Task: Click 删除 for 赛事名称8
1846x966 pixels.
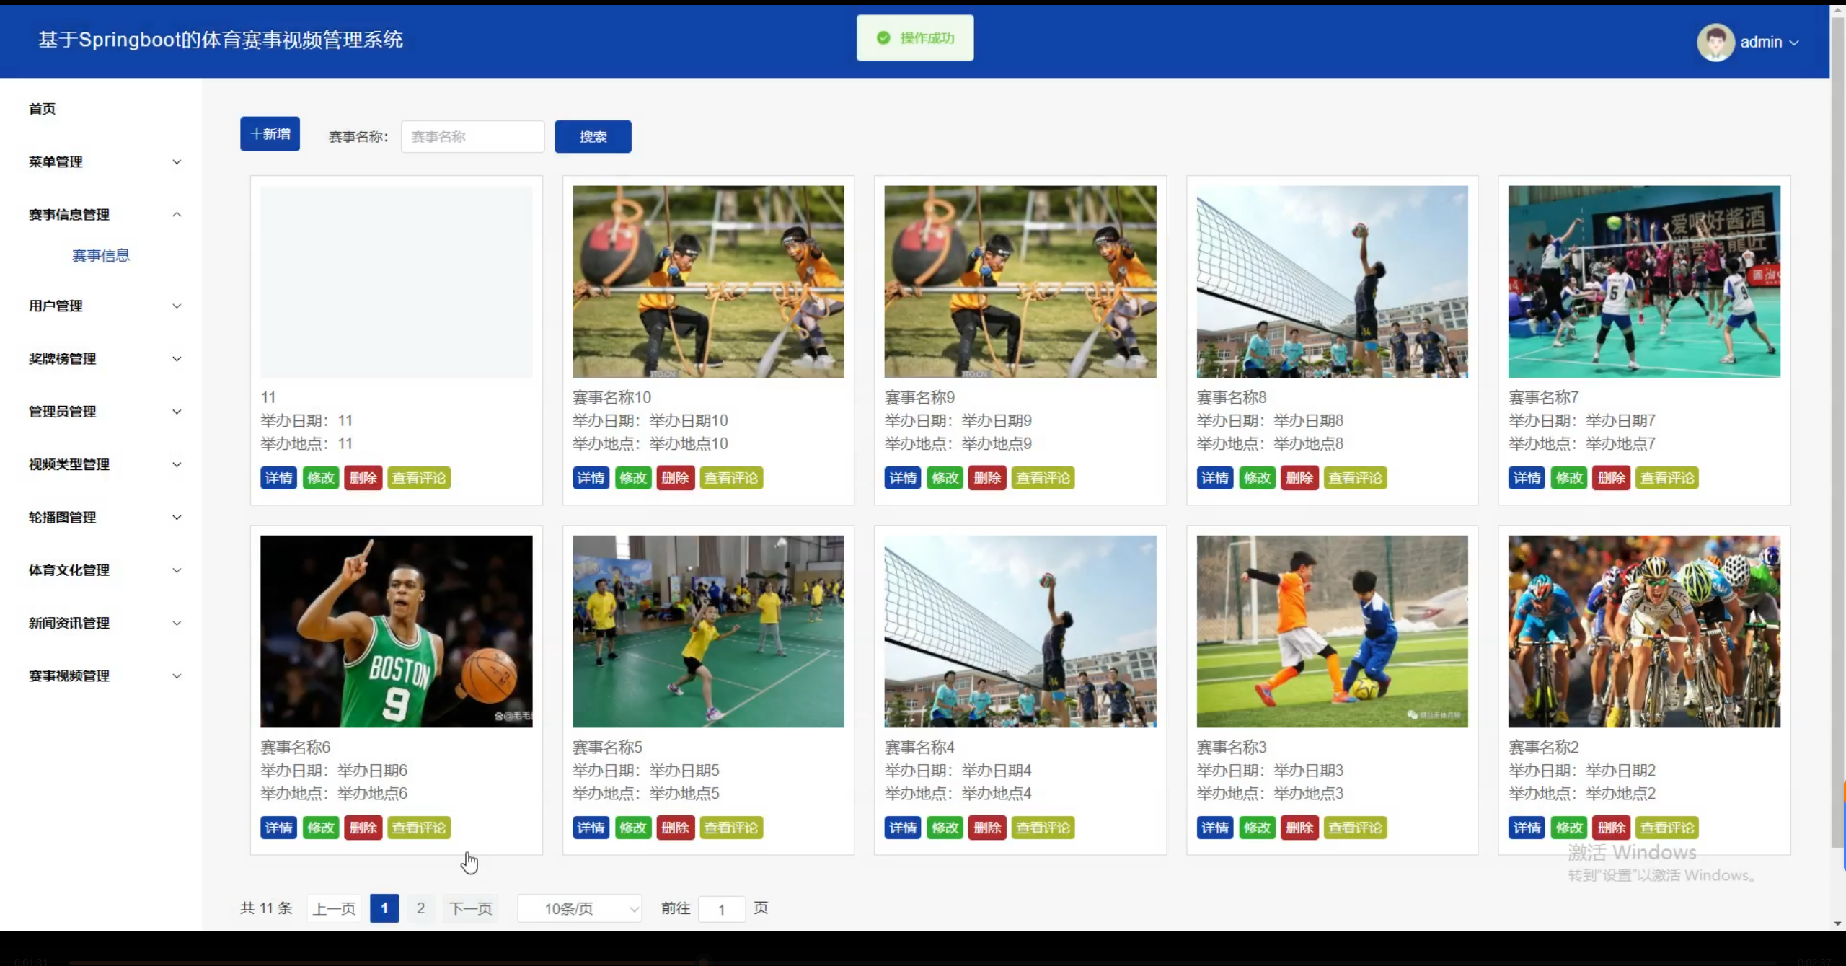Action: click(1299, 478)
